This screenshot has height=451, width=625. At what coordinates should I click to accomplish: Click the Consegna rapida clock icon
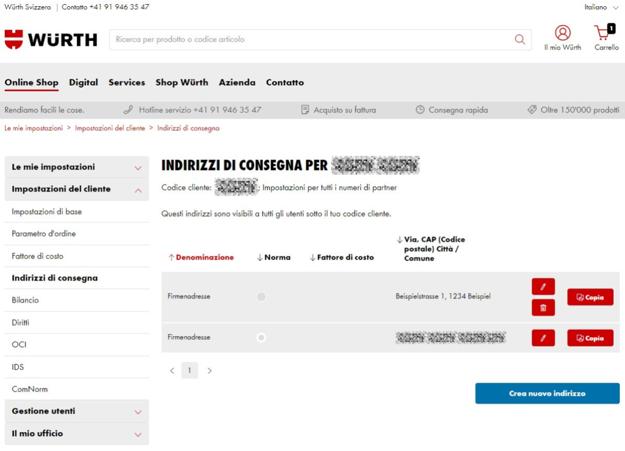pyautogui.click(x=420, y=110)
